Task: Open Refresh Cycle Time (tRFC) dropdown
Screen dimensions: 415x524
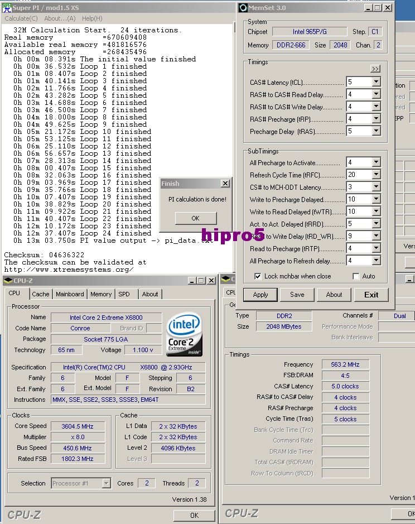Action: pyautogui.click(x=377, y=175)
